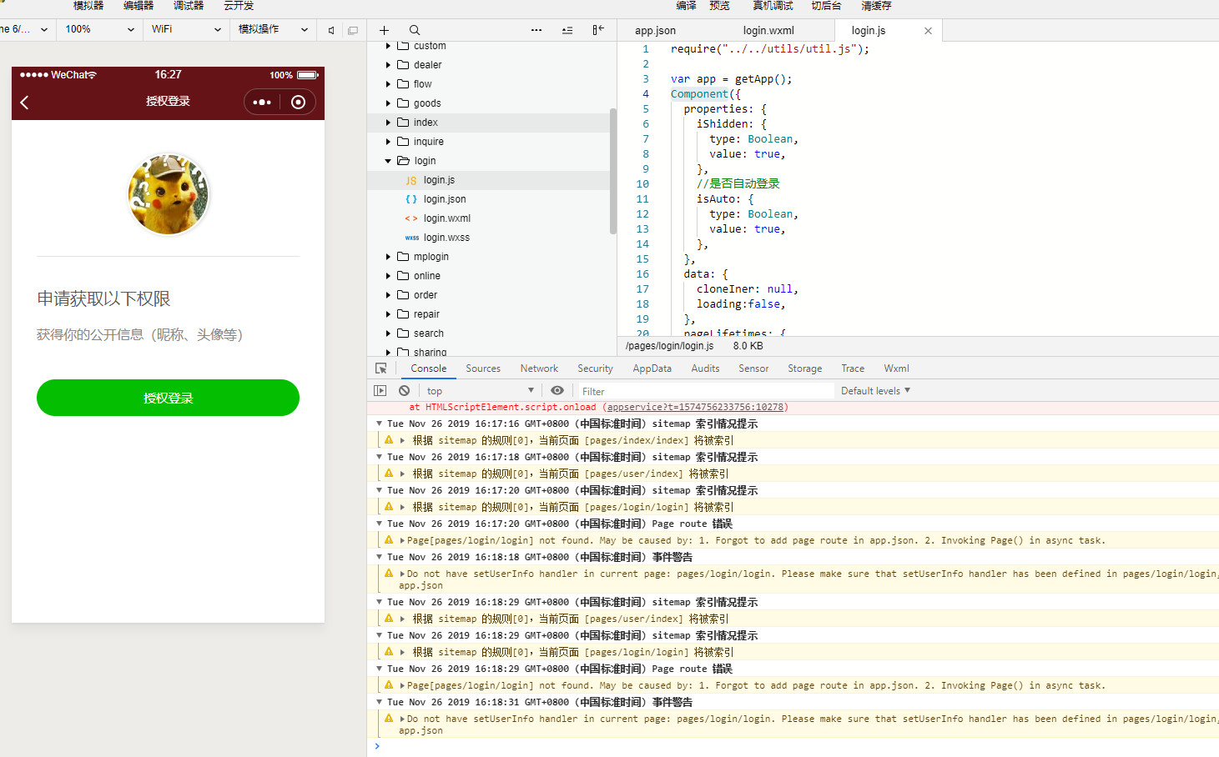Open the WiFi network dropdown

click(x=186, y=29)
